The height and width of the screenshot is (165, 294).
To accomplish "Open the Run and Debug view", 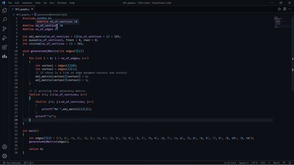I will (x=5, y=38).
